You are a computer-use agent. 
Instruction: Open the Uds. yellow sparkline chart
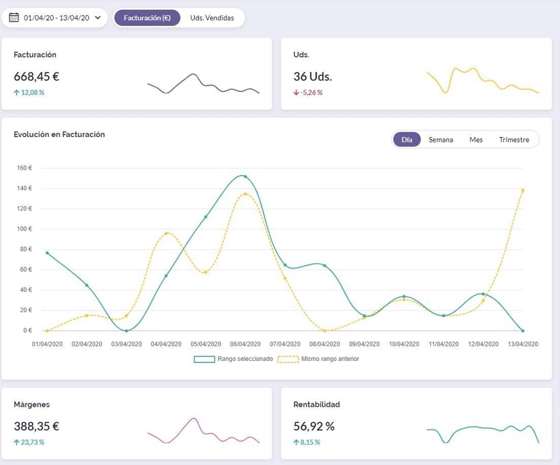click(483, 80)
